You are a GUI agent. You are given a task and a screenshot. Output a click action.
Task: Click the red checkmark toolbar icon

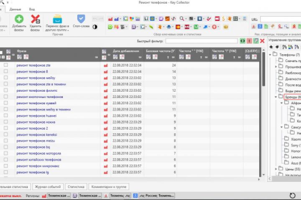point(209,19)
